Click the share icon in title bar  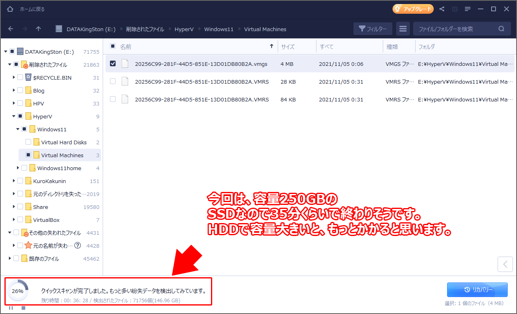pos(442,9)
